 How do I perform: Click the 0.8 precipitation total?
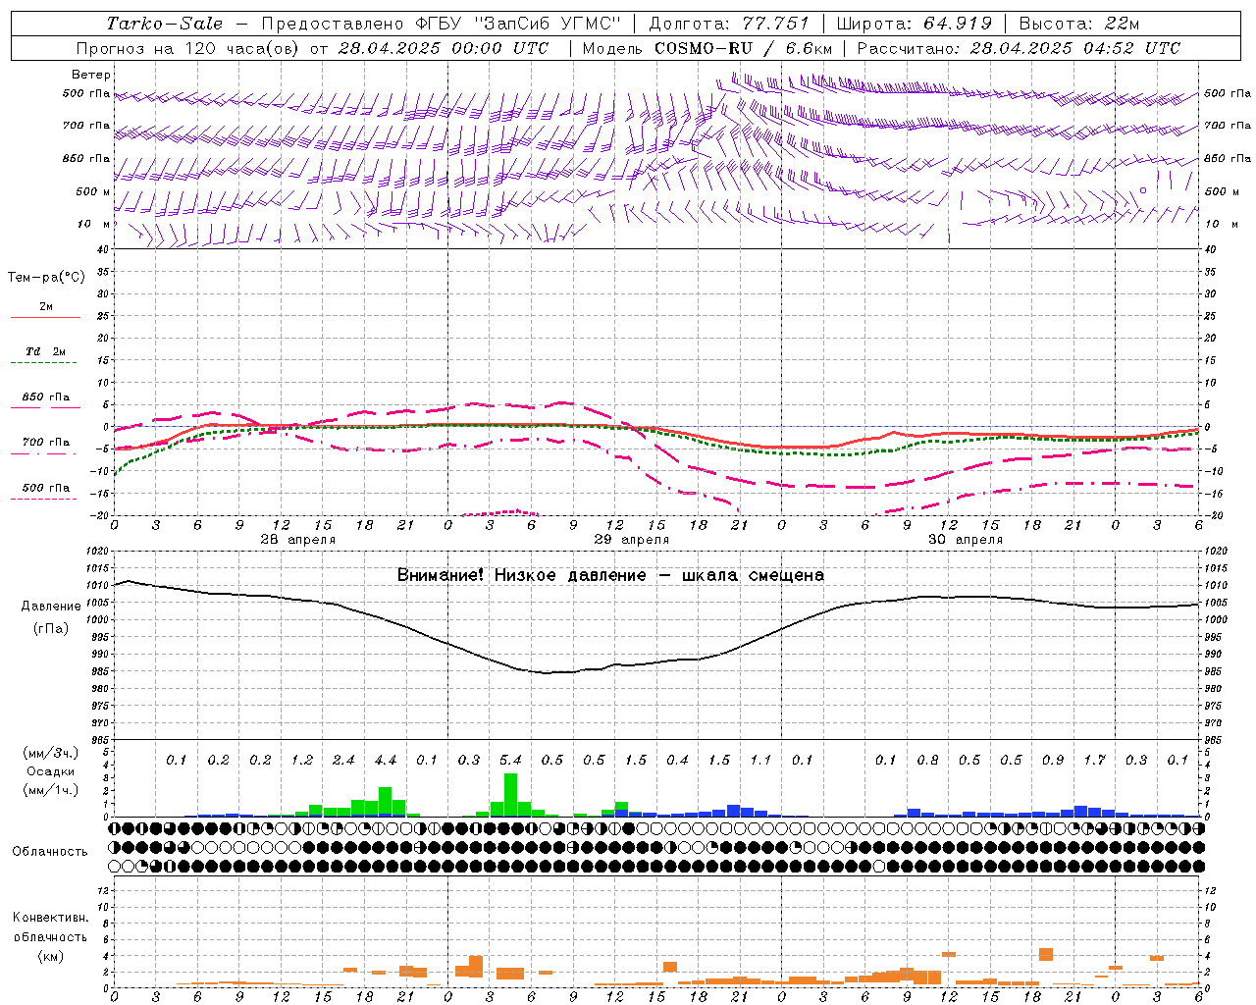click(x=928, y=760)
